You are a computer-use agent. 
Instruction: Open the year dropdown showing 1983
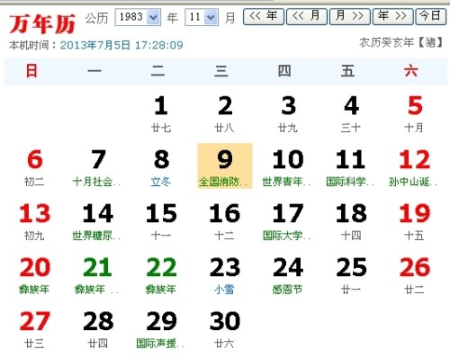click(138, 17)
